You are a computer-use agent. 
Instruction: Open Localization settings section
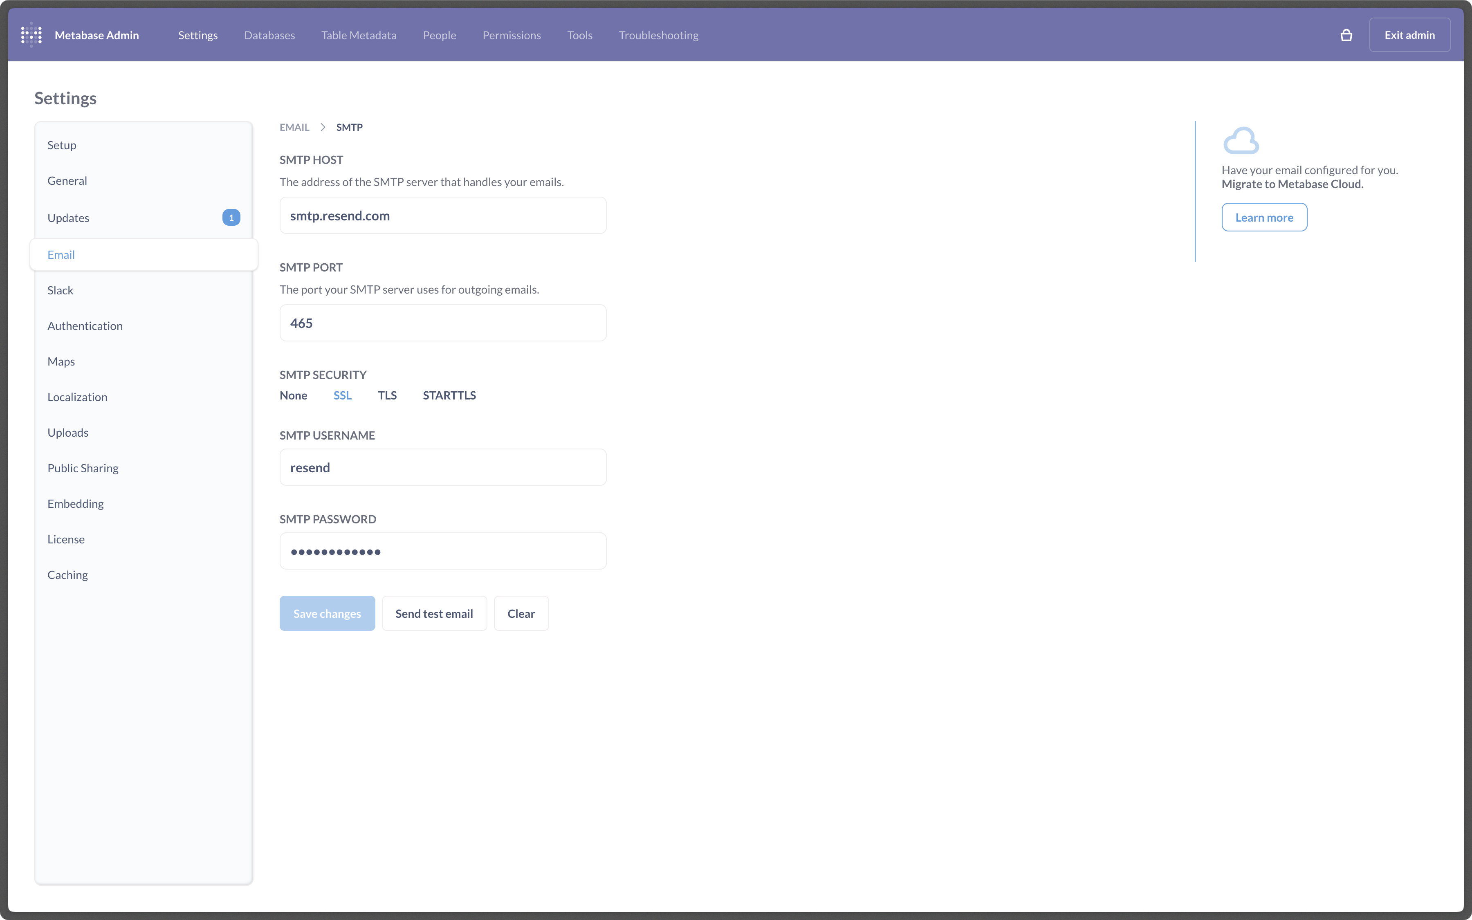144,397
